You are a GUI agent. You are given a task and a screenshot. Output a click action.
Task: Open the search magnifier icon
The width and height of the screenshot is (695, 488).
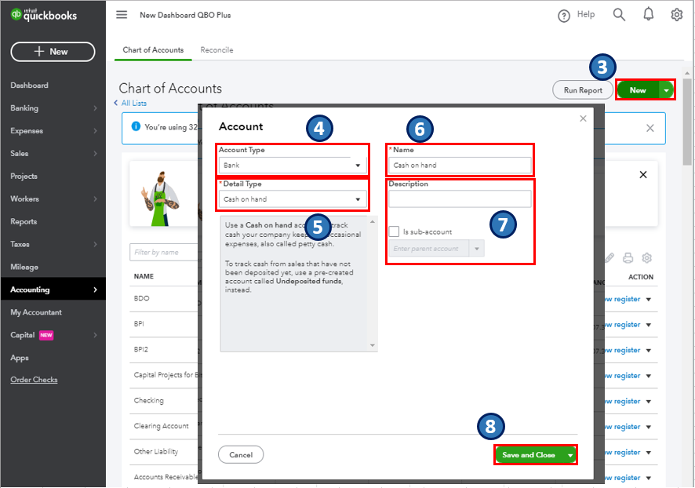click(619, 15)
